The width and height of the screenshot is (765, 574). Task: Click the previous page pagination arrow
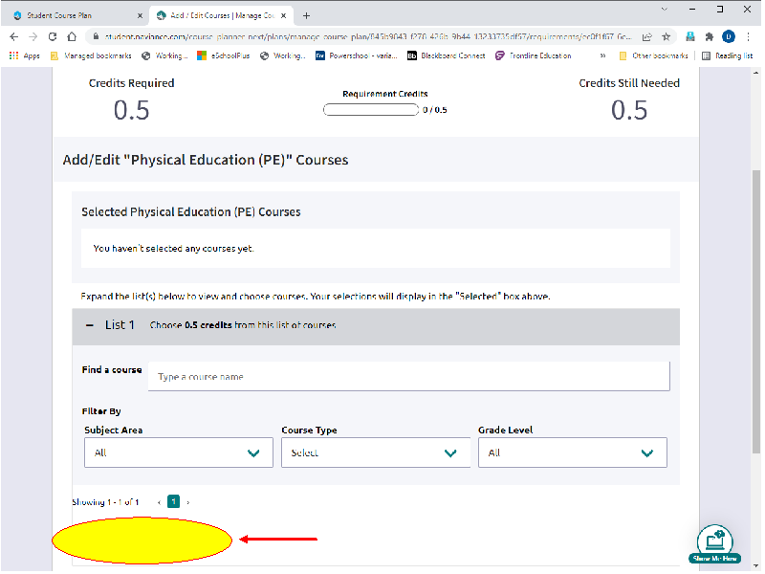159,502
